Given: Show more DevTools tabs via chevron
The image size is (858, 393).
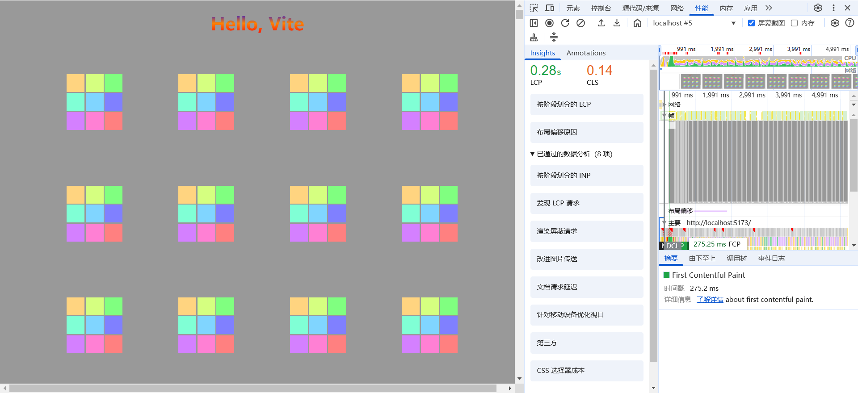Looking at the screenshot, I should click(x=769, y=8).
